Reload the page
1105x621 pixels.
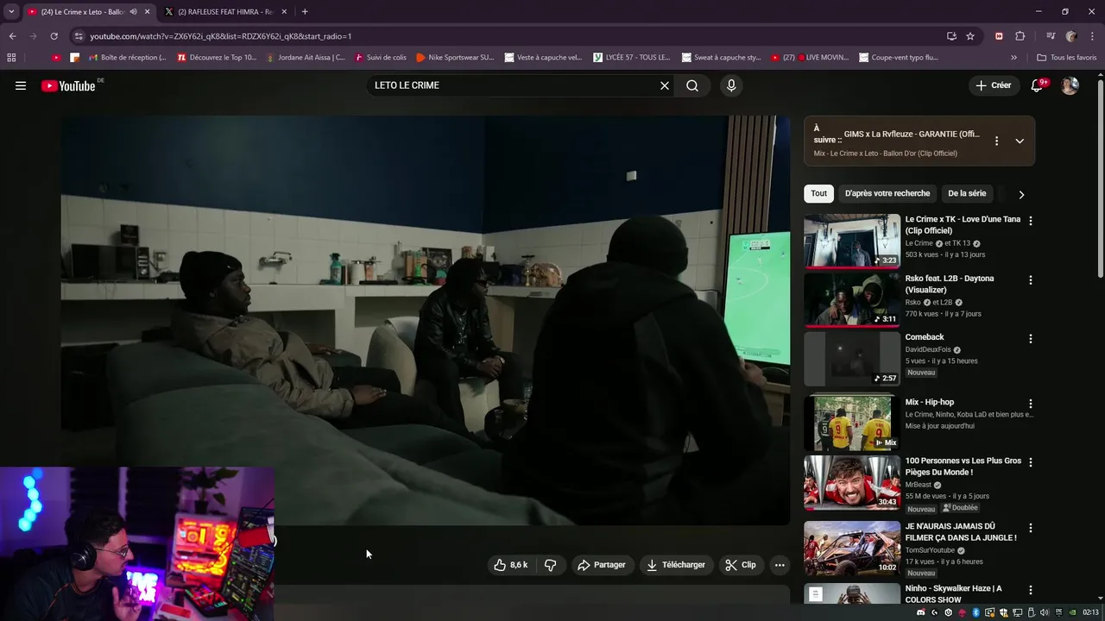[x=54, y=36]
